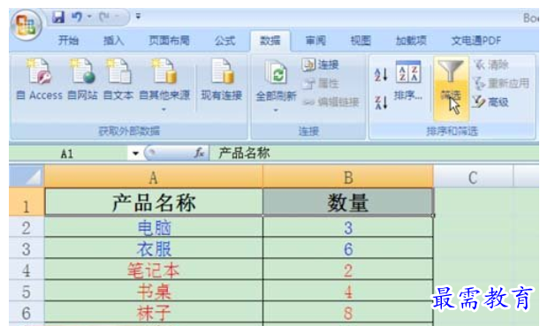The height and width of the screenshot is (326, 540).
Task: Click 清除 to clear the filter
Action: pos(491,64)
